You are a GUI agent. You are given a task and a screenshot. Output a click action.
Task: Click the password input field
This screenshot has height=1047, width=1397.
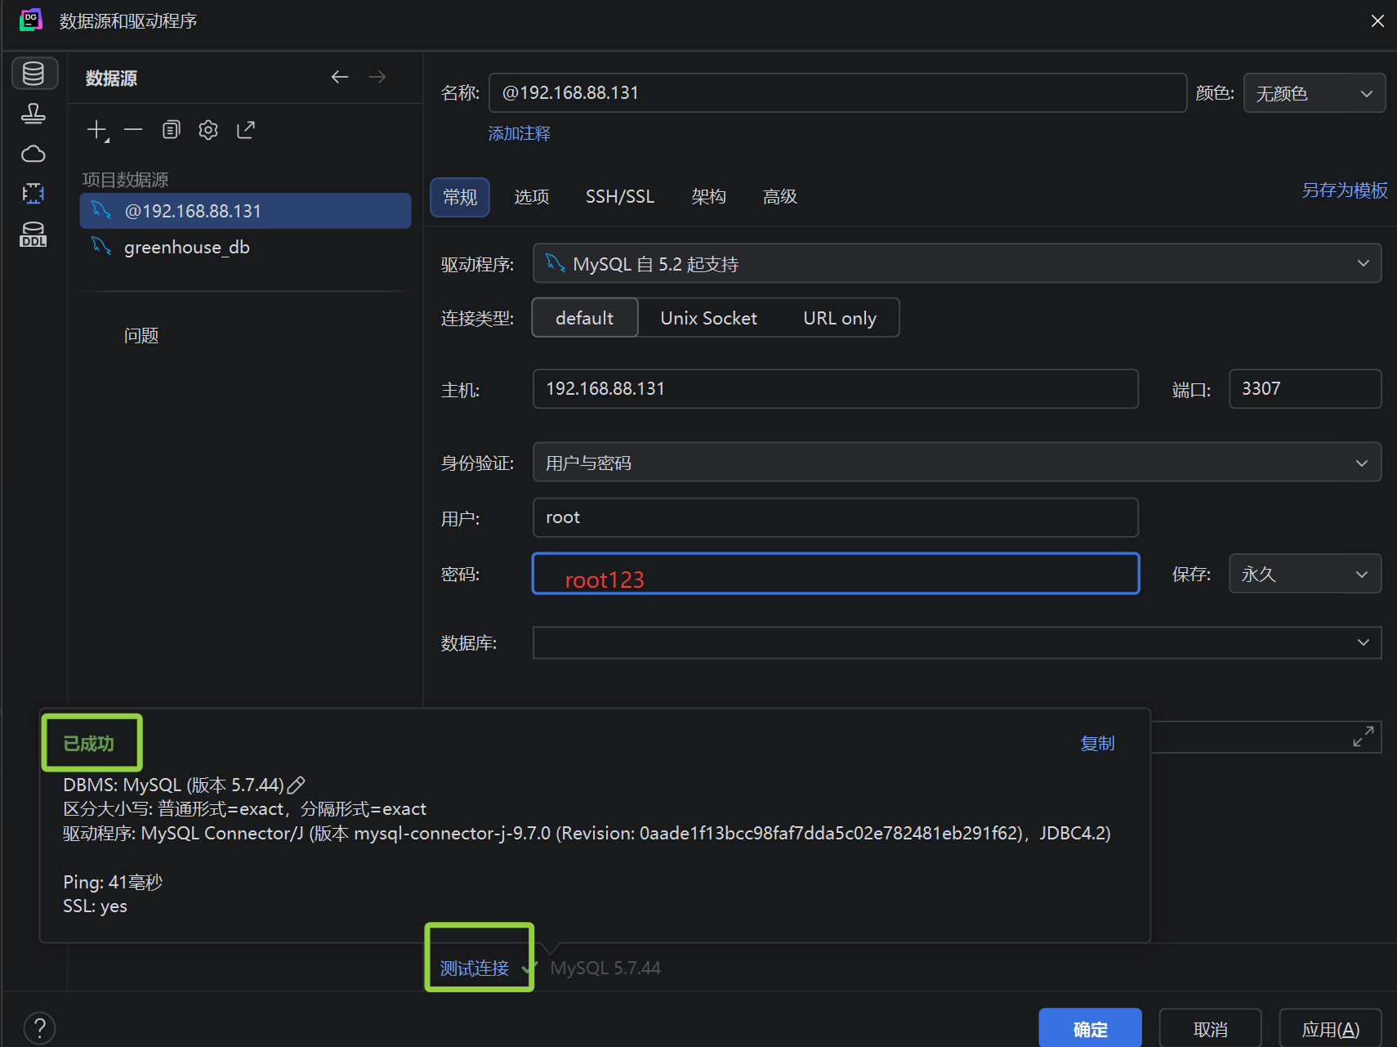click(x=835, y=573)
